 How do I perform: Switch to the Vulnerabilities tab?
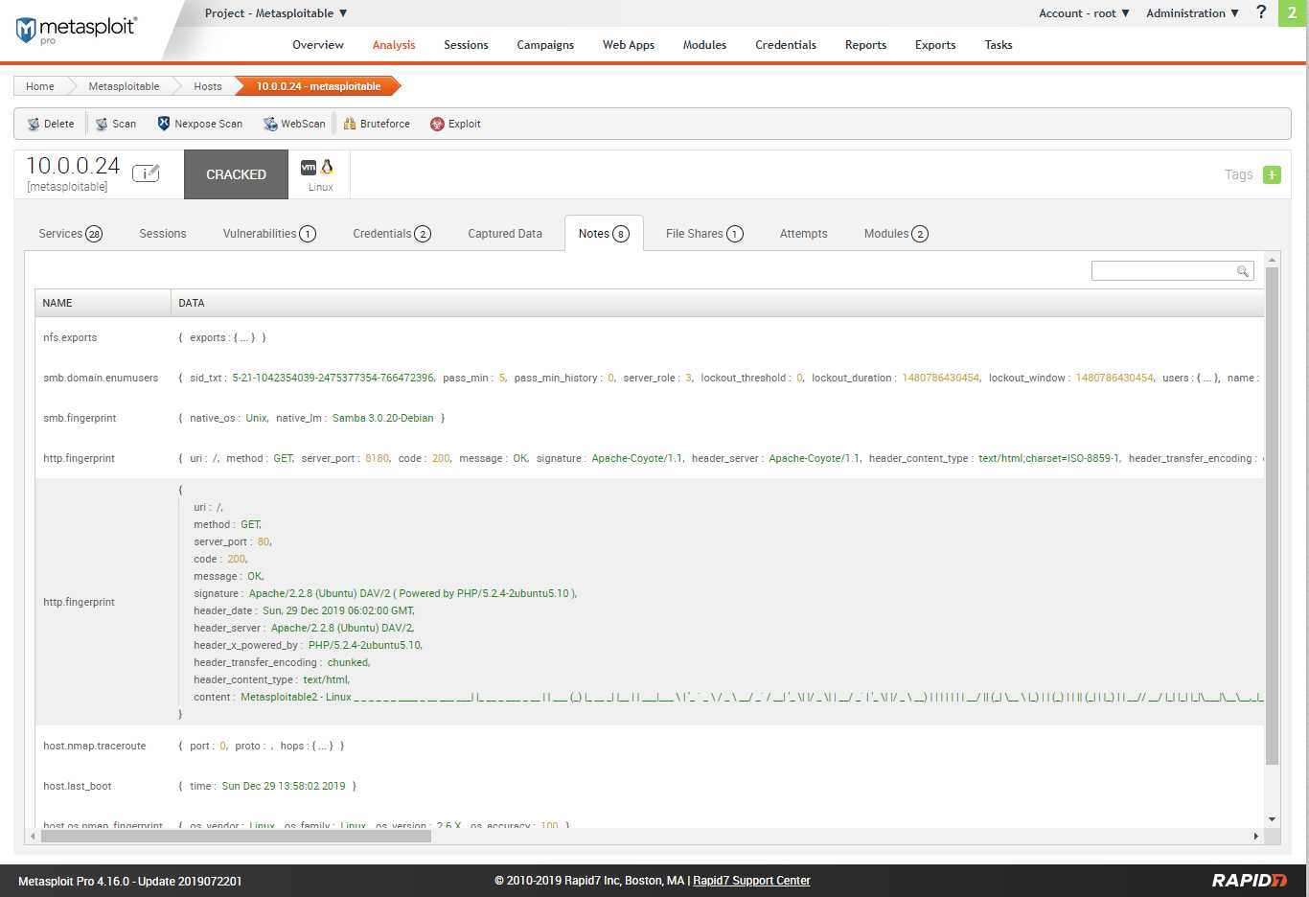pos(269,234)
